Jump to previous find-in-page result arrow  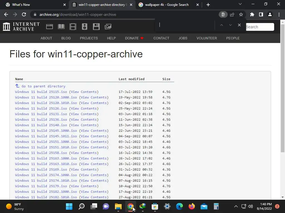click(x=221, y=25)
